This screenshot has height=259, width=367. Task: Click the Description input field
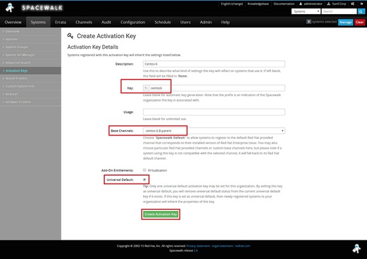coord(214,64)
